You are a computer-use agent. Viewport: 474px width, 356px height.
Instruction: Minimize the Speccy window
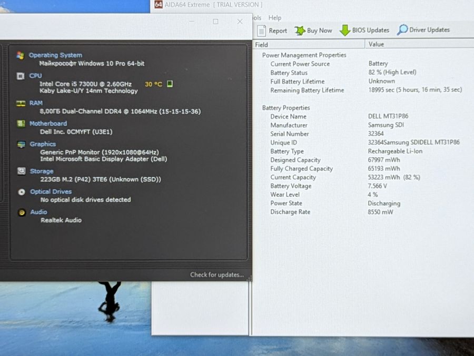(x=192, y=22)
